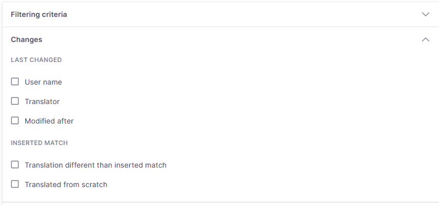Click the INSERTED MATCH group heading
The width and height of the screenshot is (439, 205).
click(x=39, y=143)
